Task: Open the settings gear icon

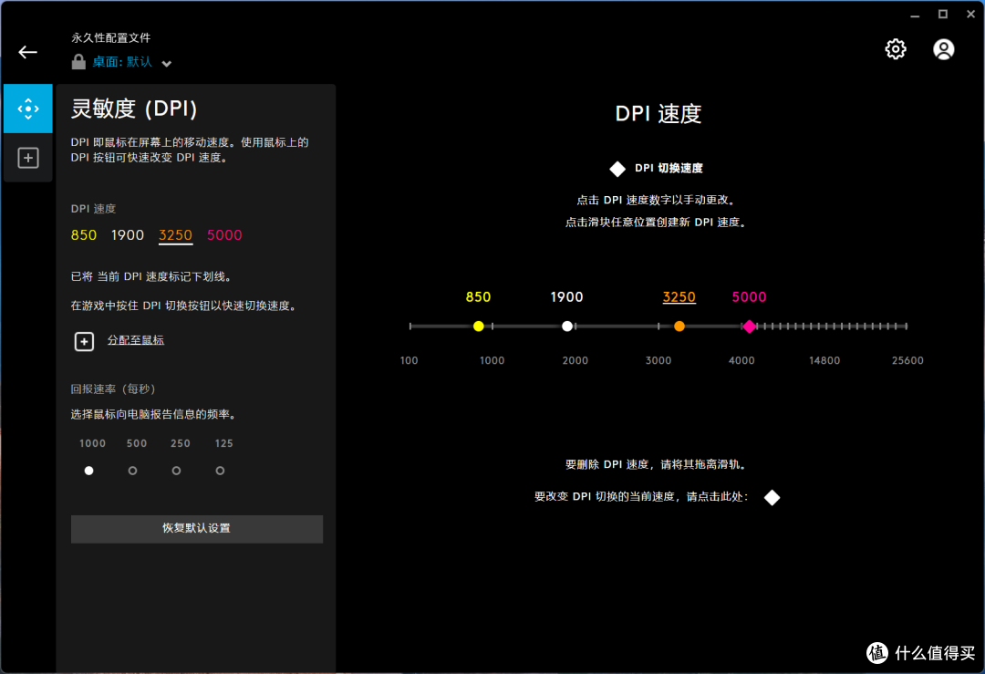Action: click(896, 49)
